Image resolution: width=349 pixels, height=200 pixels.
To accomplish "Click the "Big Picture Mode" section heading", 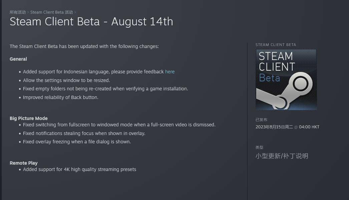I will click(29, 118).
